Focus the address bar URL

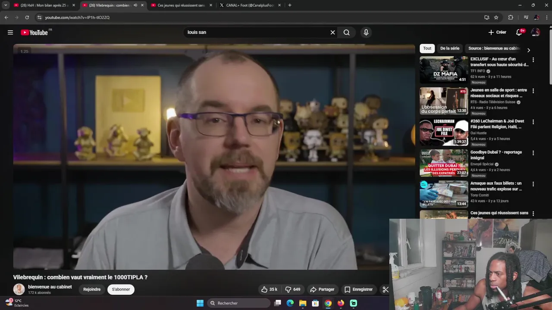pyautogui.click(x=77, y=17)
